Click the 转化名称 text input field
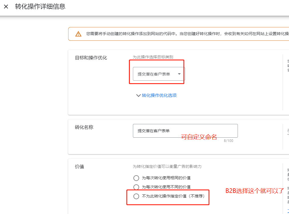 pyautogui.click(x=185, y=131)
